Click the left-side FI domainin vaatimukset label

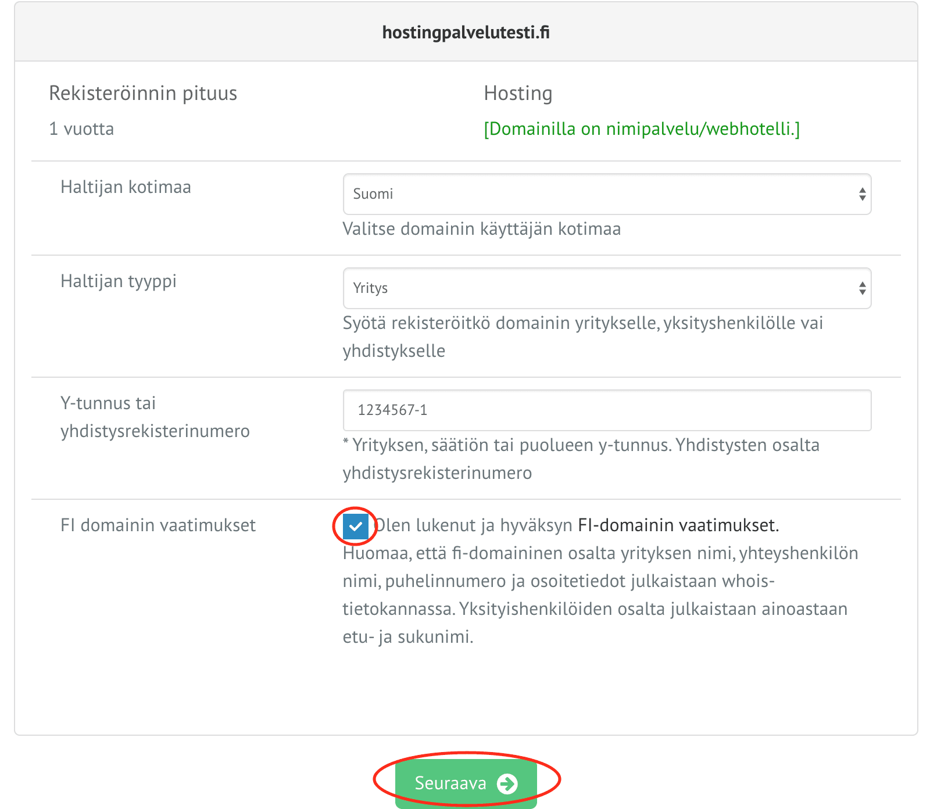pyautogui.click(x=158, y=525)
